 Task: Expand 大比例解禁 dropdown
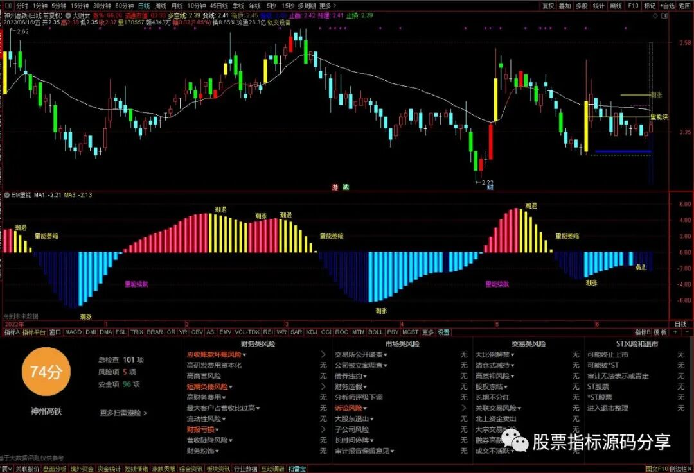coord(513,354)
